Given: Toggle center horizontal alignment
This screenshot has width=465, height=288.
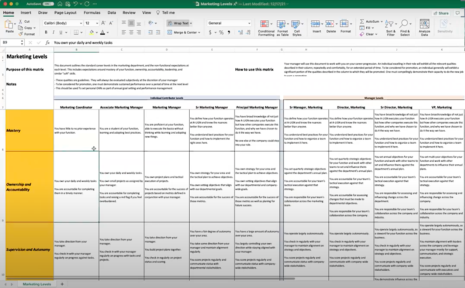Looking at the screenshot, I should (131, 32).
